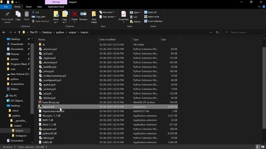Select _tkinter.pyd file
266x149 pixels.
point(49,98)
